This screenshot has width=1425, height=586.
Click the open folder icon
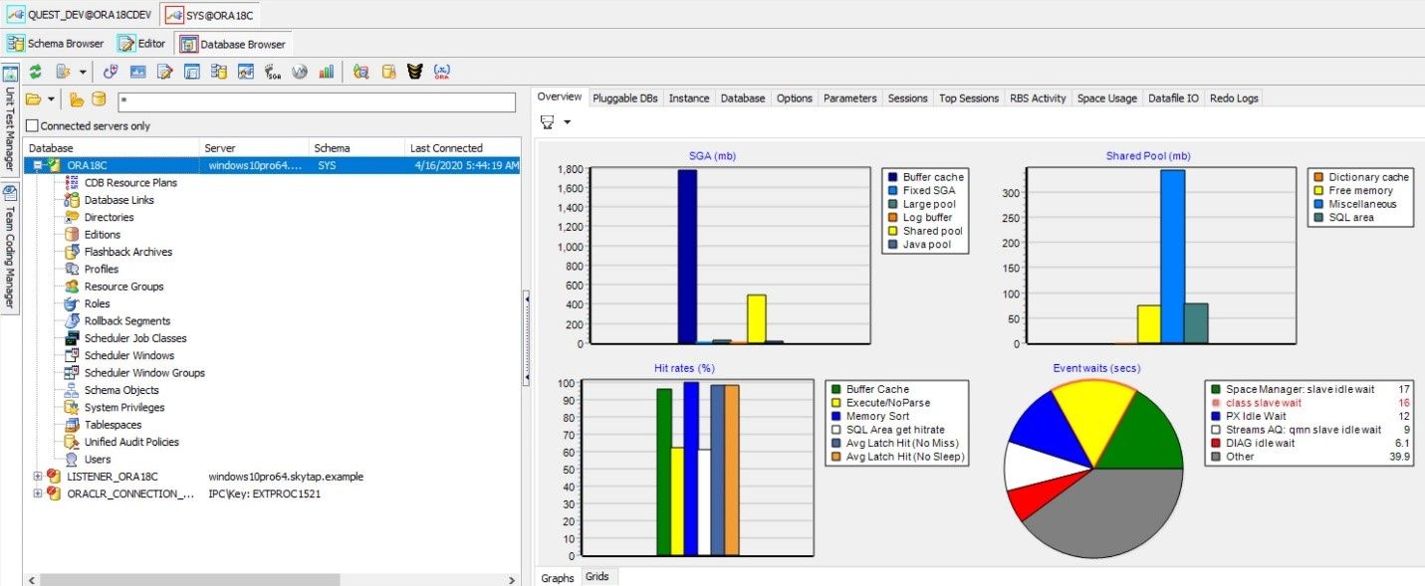point(34,99)
